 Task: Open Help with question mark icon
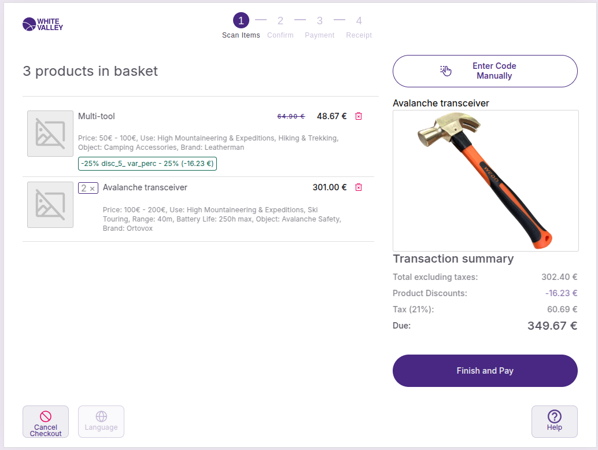554,421
